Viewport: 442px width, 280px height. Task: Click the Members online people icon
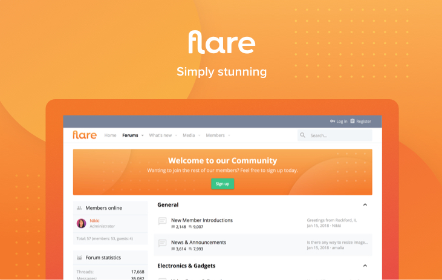point(79,208)
